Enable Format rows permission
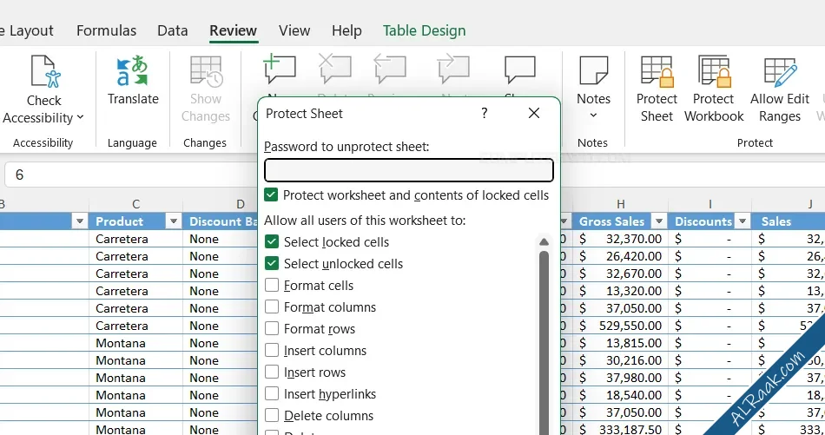Viewport: 825px width, 435px height. pyautogui.click(x=272, y=329)
